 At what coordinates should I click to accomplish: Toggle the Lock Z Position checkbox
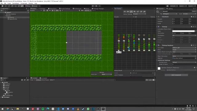click(131, 75)
